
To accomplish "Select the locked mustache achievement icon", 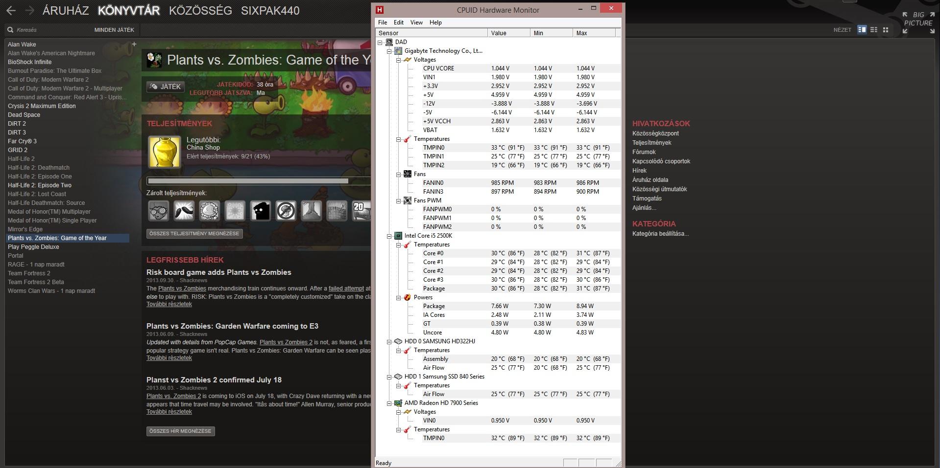I will tap(184, 211).
